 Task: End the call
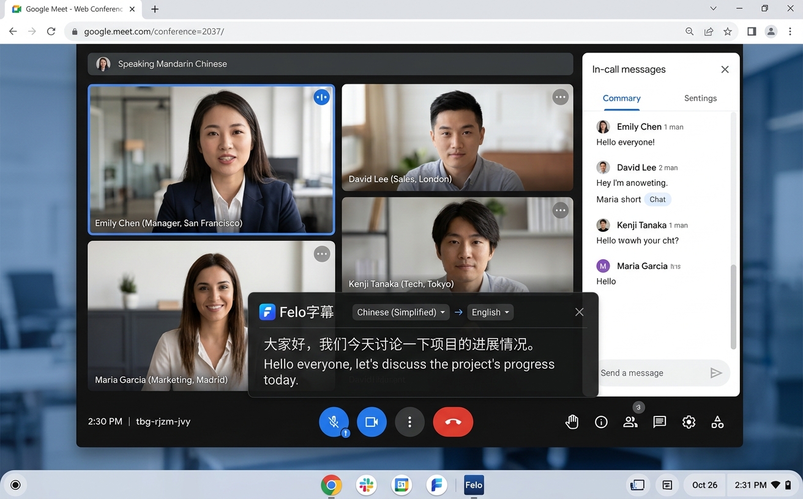pyautogui.click(x=453, y=421)
